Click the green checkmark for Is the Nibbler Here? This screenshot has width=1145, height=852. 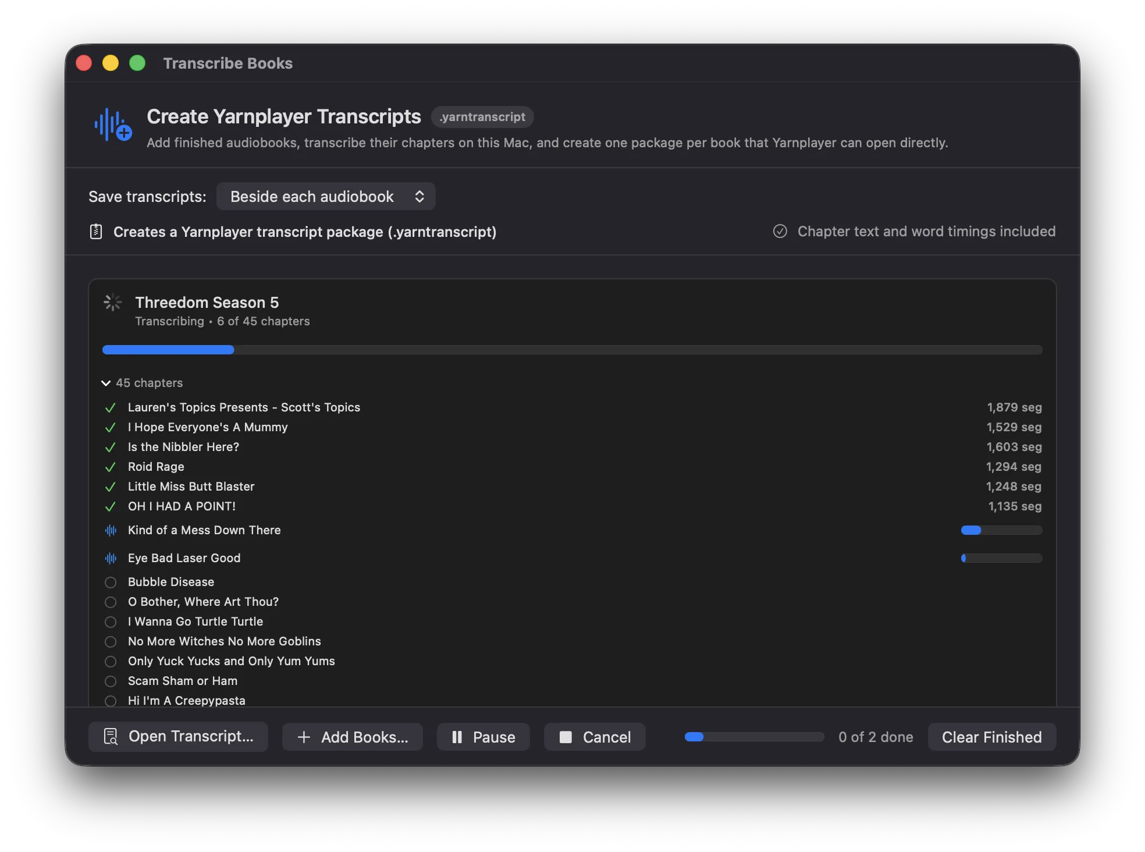[x=110, y=448]
